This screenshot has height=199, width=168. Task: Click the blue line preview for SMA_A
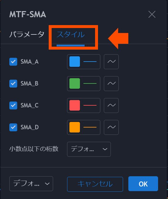90,62
